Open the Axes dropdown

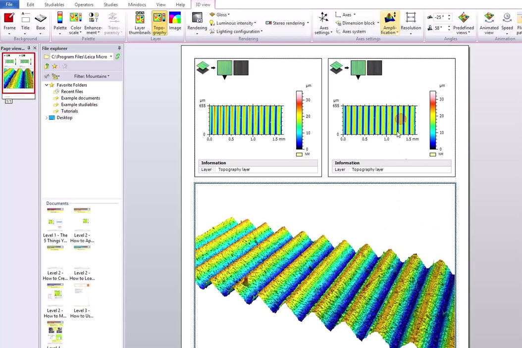point(345,15)
